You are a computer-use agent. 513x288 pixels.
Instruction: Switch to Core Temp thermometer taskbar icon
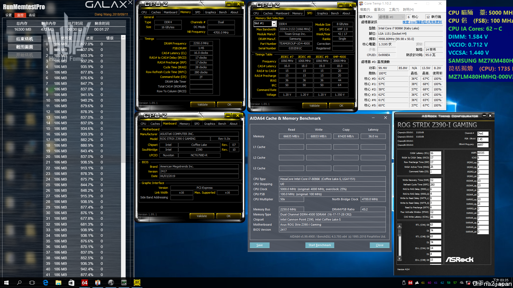click(x=98, y=283)
